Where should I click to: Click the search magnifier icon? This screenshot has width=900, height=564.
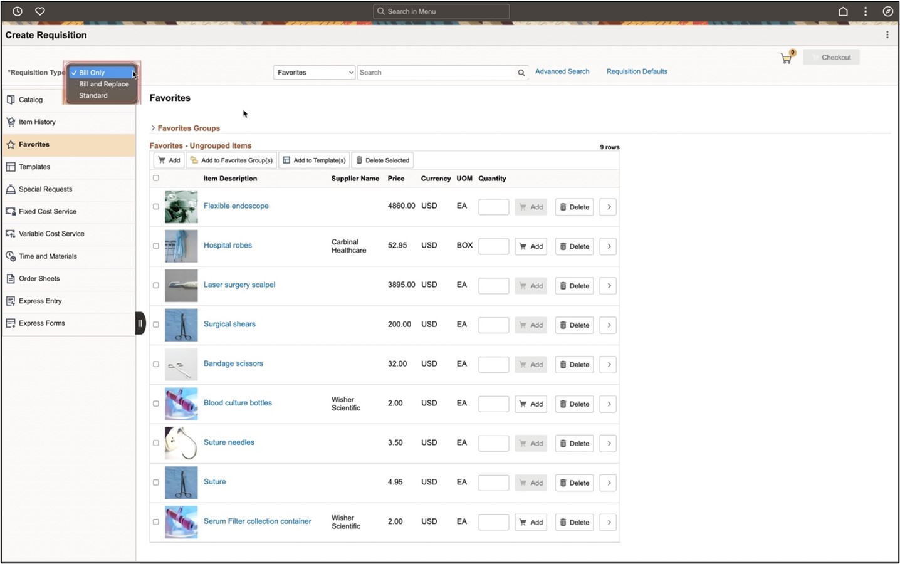pos(521,73)
